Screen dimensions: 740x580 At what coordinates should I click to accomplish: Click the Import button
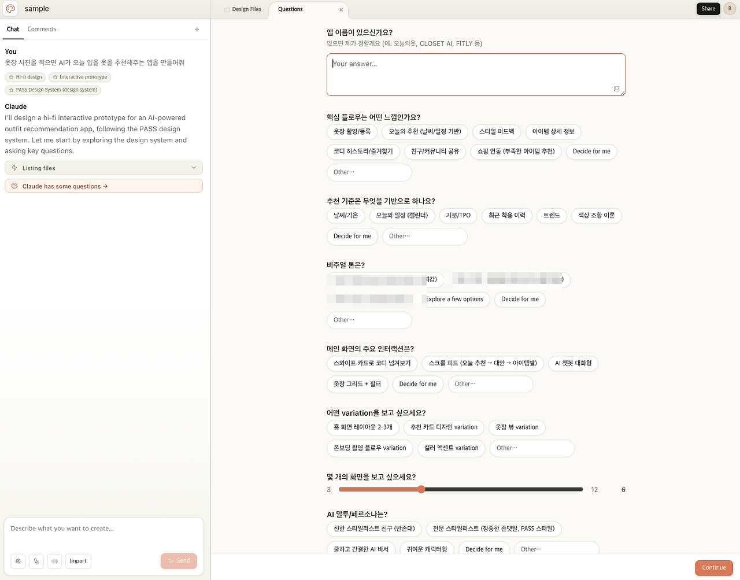tap(78, 561)
